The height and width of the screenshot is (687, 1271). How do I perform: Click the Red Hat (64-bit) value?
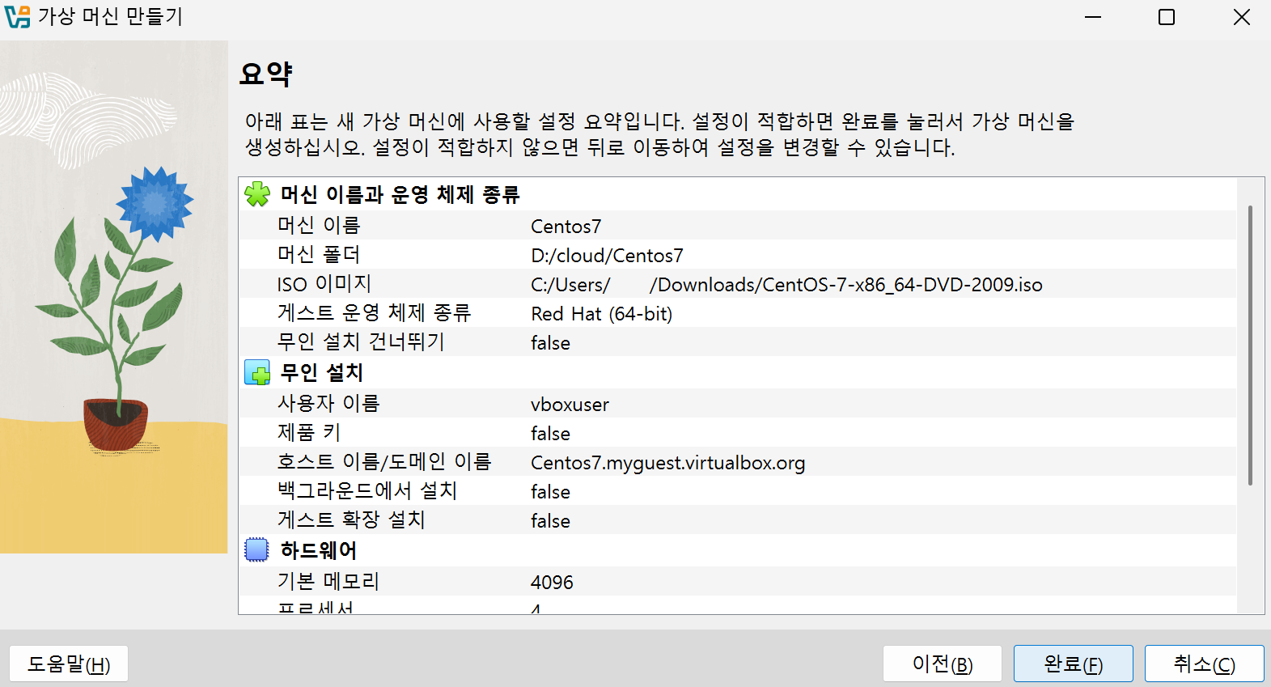coord(601,314)
